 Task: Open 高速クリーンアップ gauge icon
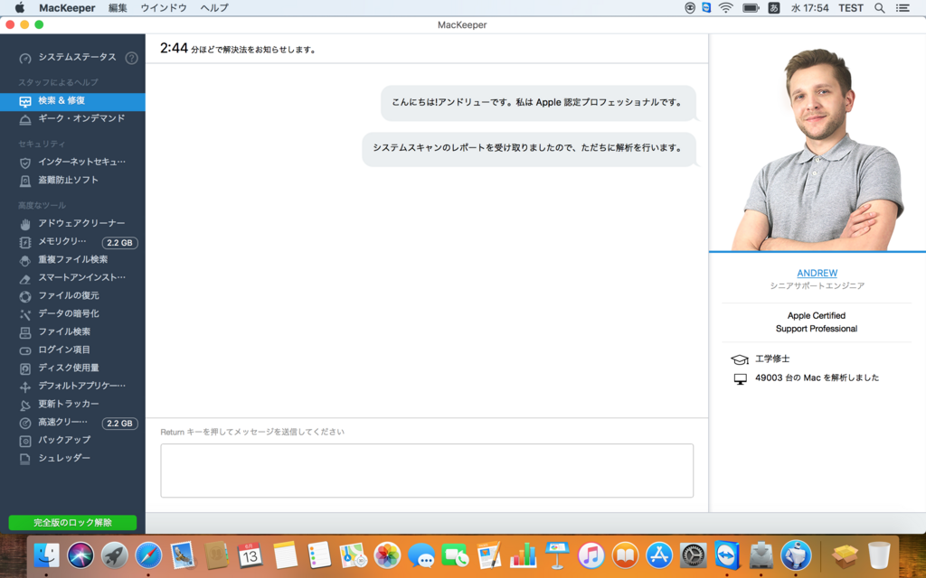coord(24,423)
